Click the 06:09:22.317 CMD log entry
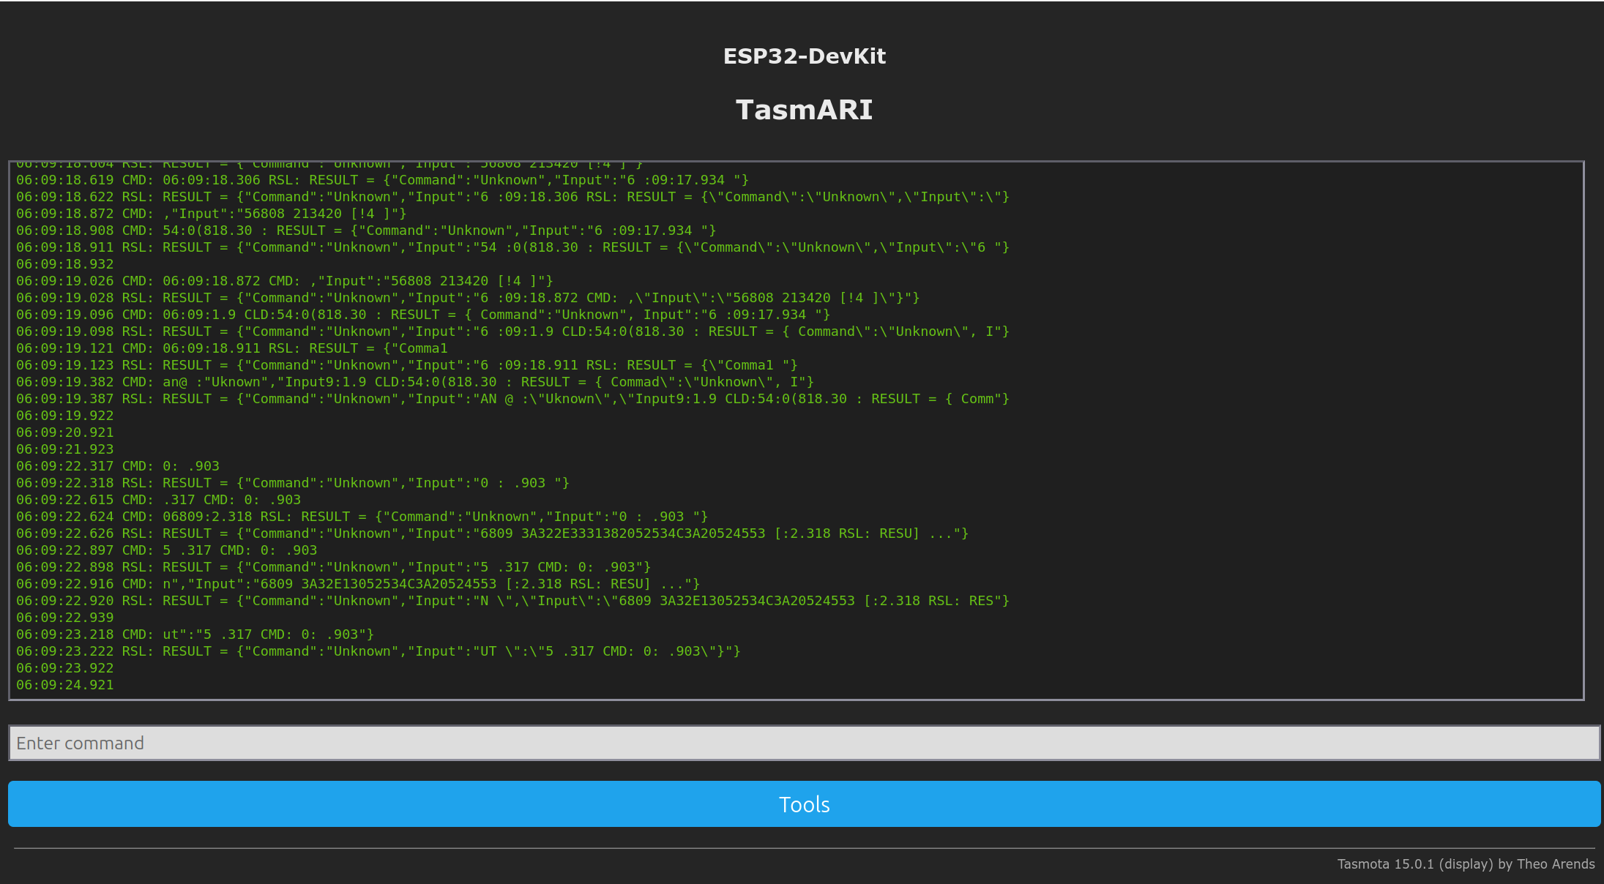Screen dimensions: 1604x884 coord(117,465)
